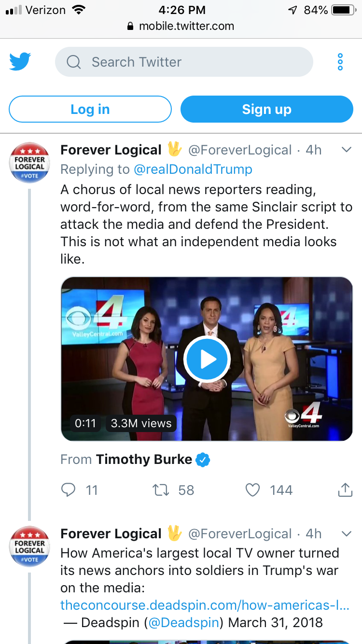
Task: Open the theconcourse.deadspin.com article link
Action: tap(205, 605)
